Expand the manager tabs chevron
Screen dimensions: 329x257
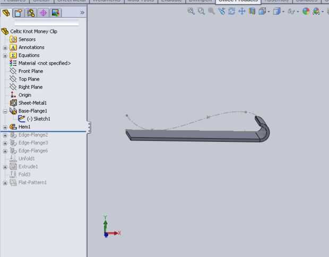pyautogui.click(x=82, y=13)
